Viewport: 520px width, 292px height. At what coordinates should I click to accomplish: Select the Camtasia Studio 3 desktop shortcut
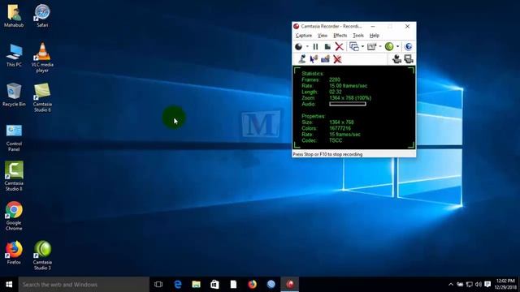pyautogui.click(x=42, y=255)
